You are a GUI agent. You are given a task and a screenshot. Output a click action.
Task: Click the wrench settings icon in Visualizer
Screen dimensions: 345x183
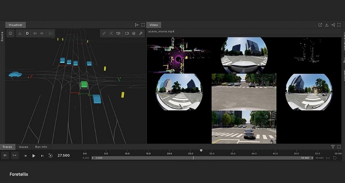pyautogui.click(x=141, y=33)
